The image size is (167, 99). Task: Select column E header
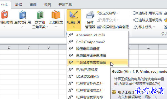[x=9, y=47]
